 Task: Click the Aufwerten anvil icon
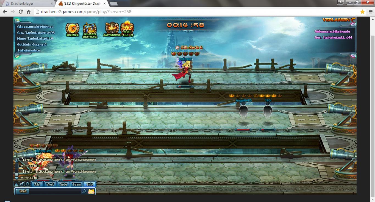[x=112, y=29]
